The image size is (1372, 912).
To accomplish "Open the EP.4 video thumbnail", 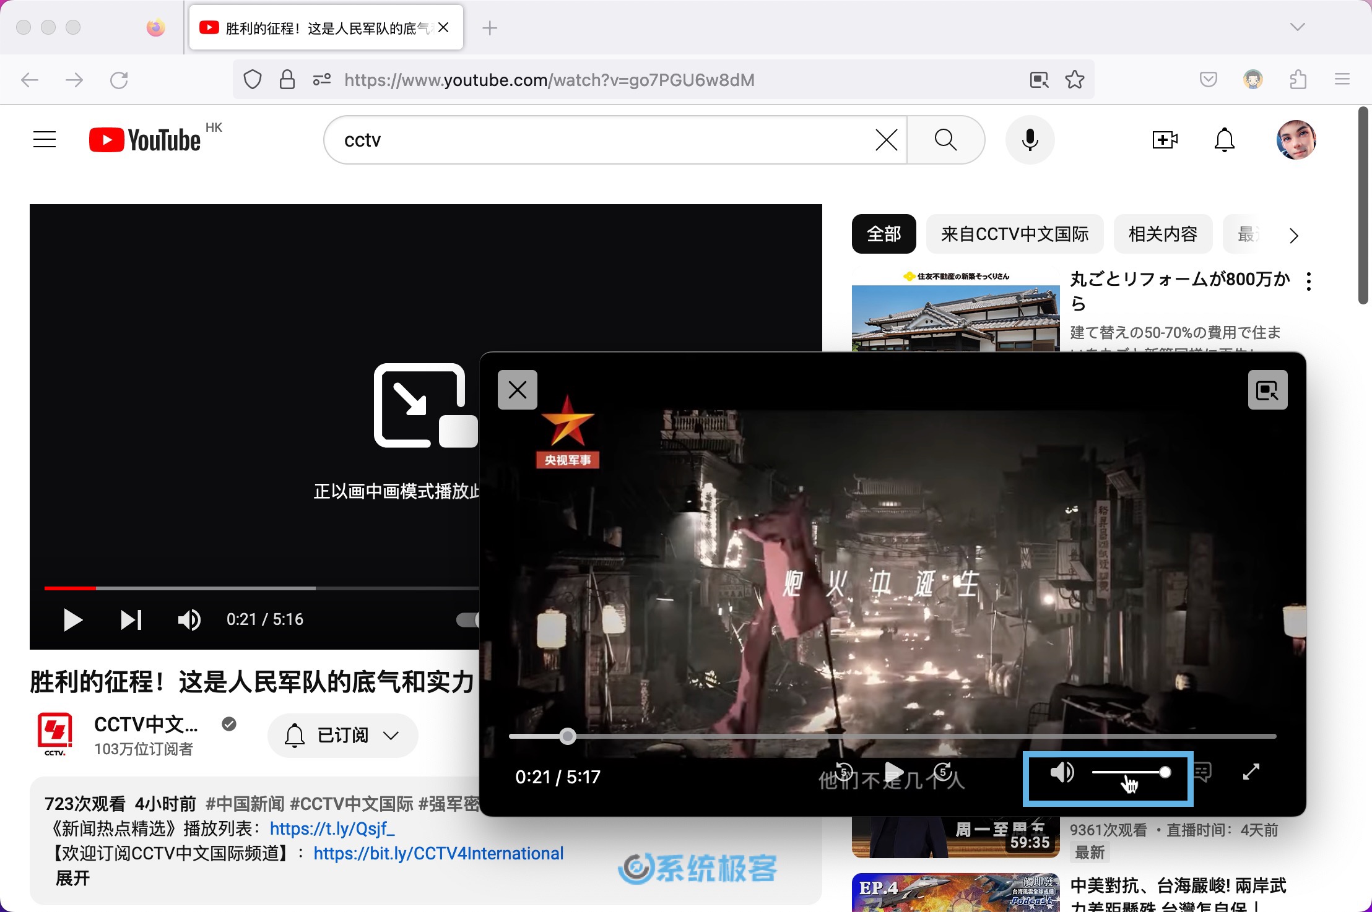I will 955,892.
